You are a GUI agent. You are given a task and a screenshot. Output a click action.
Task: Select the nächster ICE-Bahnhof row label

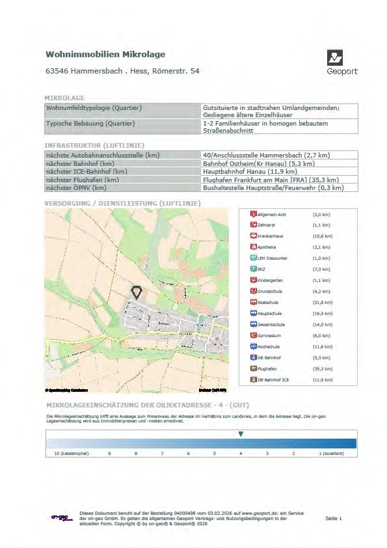click(87, 172)
